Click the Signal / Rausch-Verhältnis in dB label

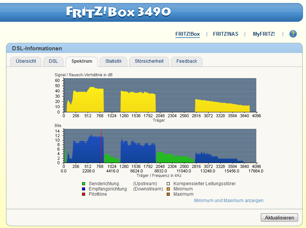coord(84,75)
